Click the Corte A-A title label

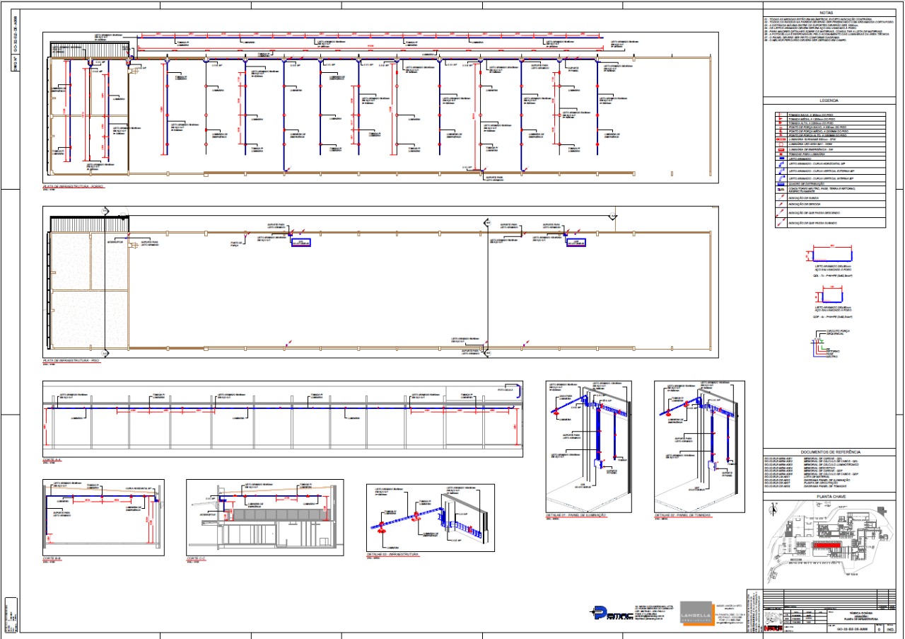pyautogui.click(x=52, y=461)
